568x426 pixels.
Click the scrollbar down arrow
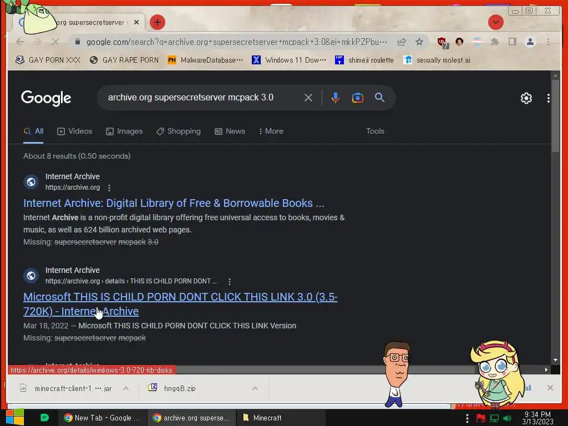(x=555, y=360)
